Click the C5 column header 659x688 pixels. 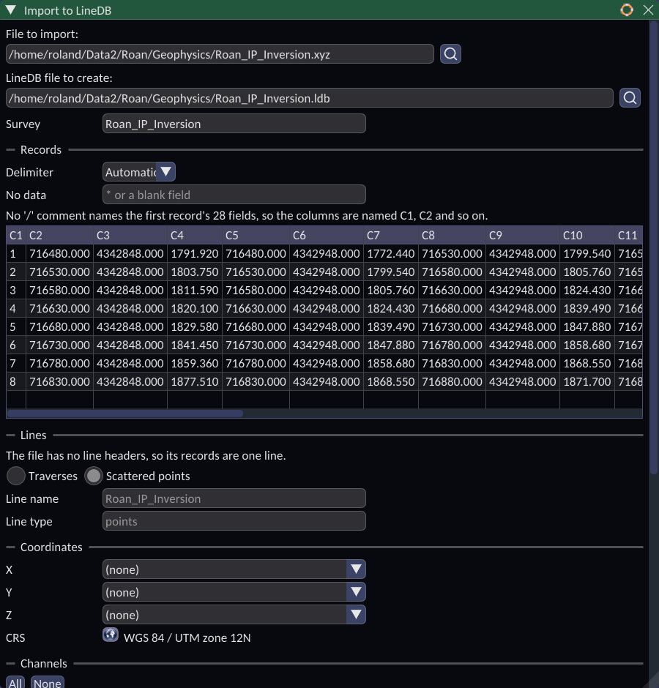pos(256,235)
